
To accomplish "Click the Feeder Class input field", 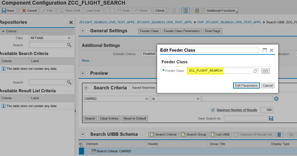I will click(219, 71).
